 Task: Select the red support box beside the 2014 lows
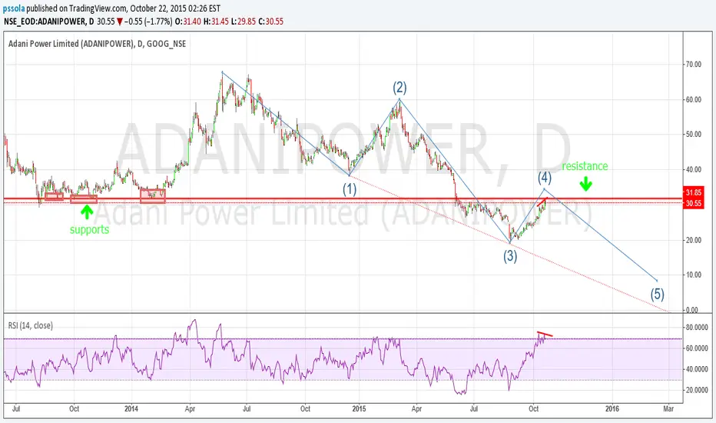click(153, 196)
